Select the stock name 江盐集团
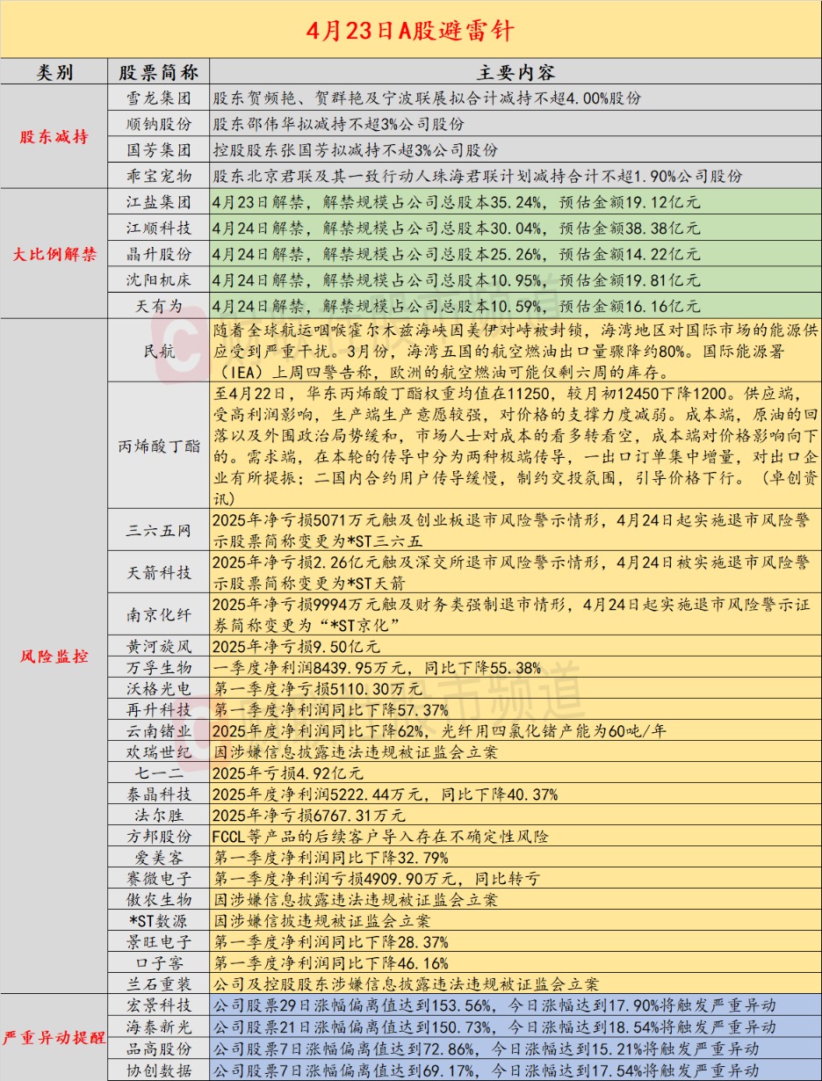 pos(159,202)
